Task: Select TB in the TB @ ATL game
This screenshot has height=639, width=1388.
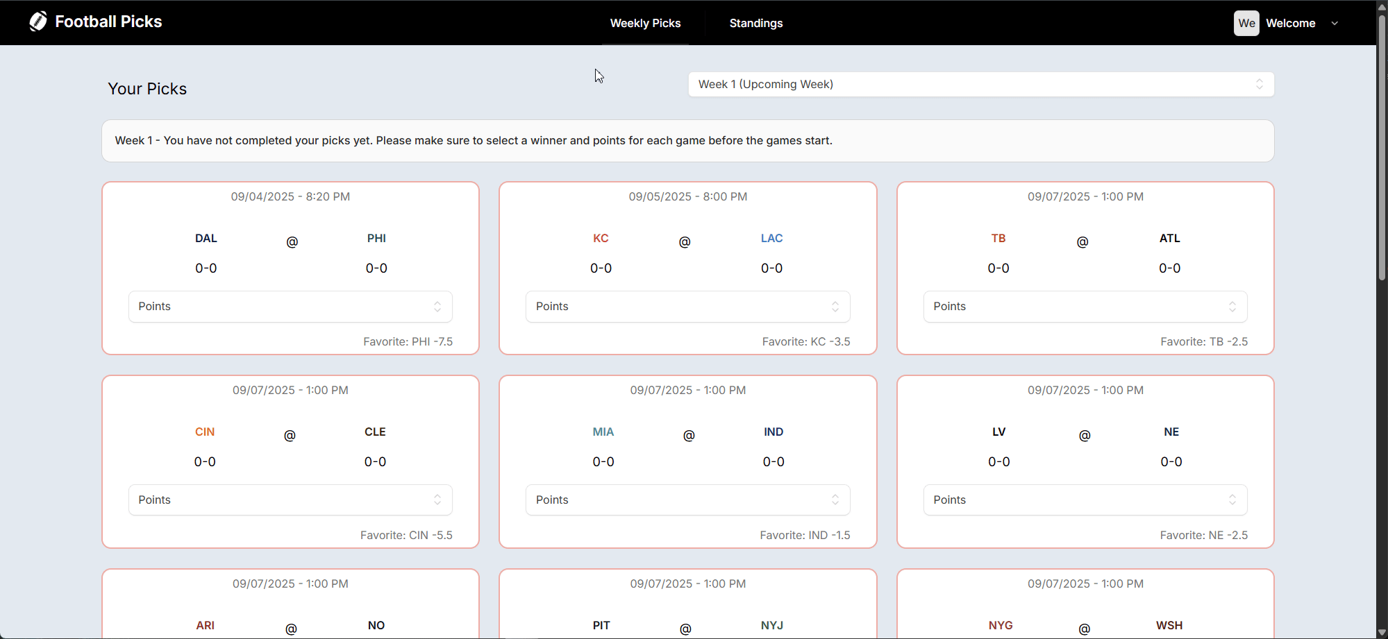Action: (x=998, y=239)
